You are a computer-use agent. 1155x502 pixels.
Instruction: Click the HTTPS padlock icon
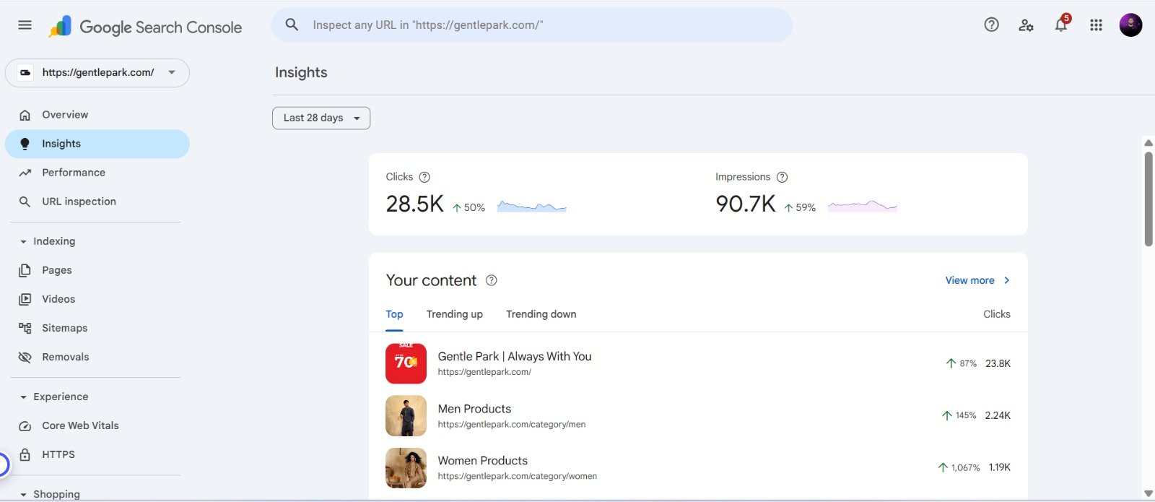(x=25, y=454)
